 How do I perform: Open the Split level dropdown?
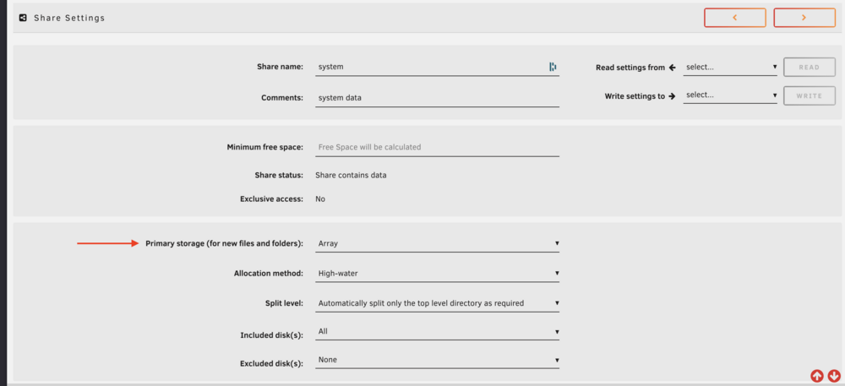coord(437,303)
